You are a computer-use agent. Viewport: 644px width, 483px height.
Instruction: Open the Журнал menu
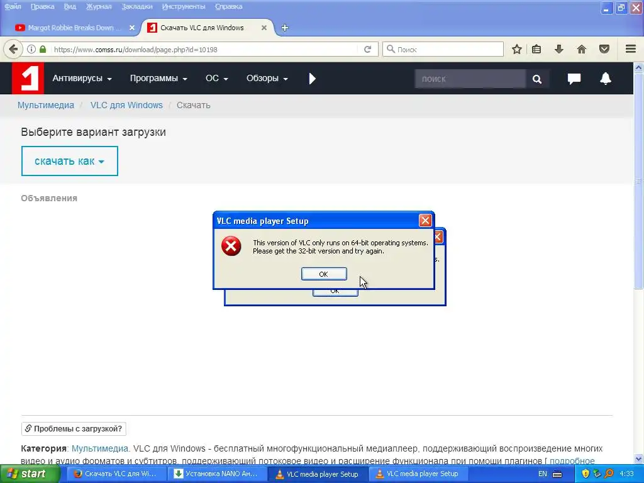coord(99,6)
